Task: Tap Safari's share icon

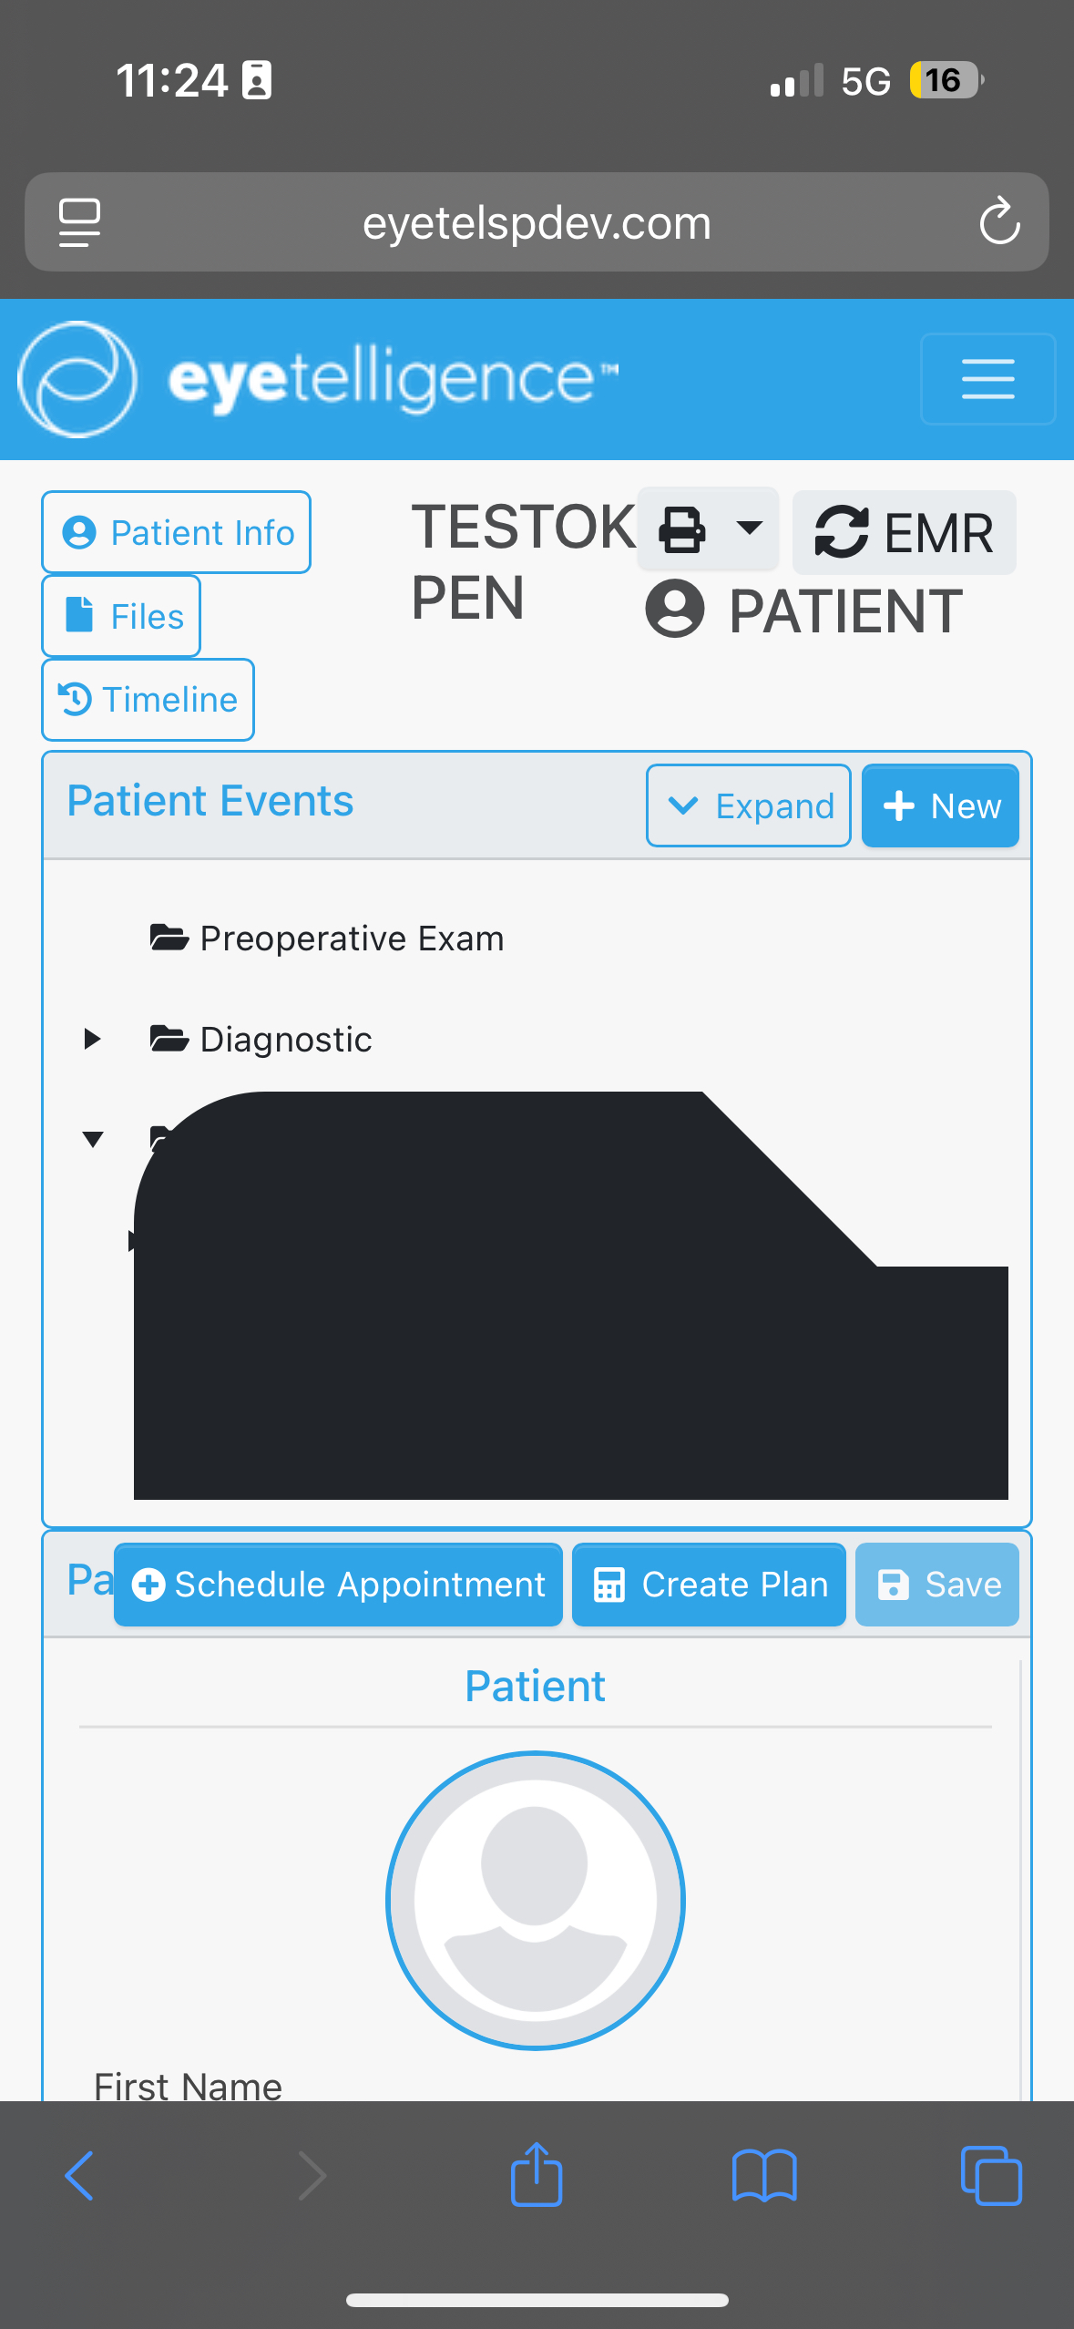Action: point(537,2175)
